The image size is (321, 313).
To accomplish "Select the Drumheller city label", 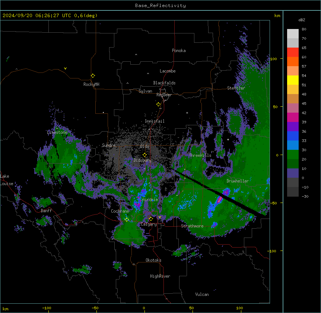I will pos(238,181).
